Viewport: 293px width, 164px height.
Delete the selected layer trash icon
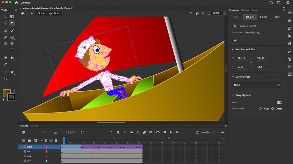35,141
